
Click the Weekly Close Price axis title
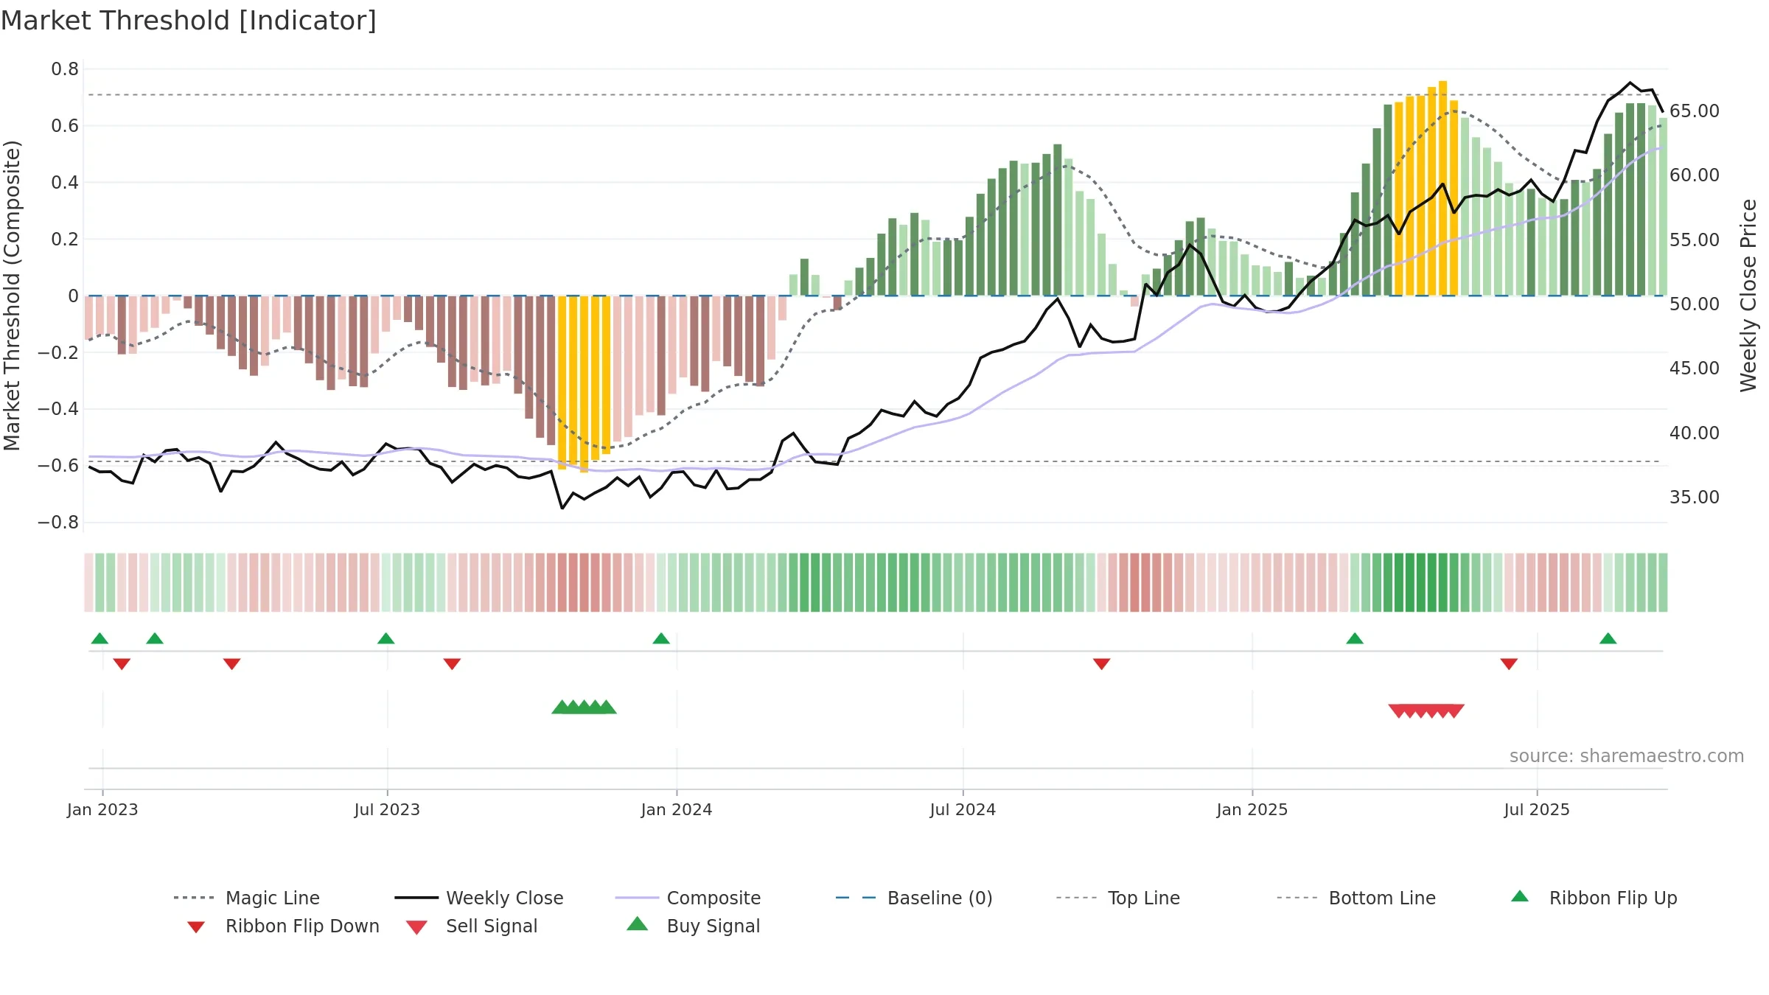[1748, 296]
